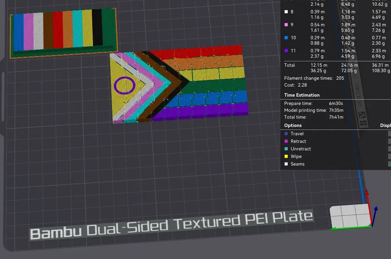Click the magenta Retract option icon

(286, 141)
